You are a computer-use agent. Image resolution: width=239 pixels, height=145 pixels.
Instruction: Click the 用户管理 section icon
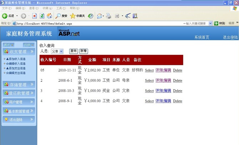tap(6, 102)
